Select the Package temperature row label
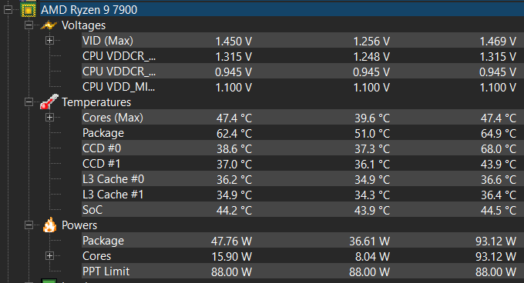 103,133
